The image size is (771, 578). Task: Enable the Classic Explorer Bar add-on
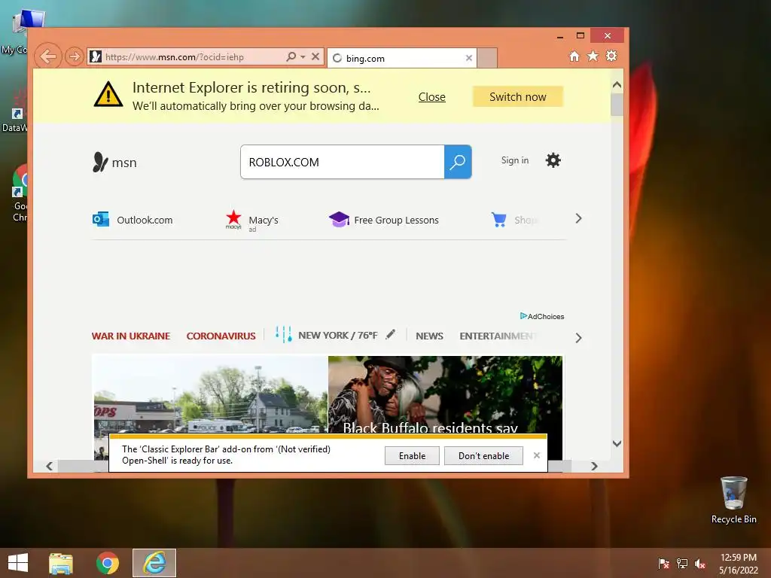[412, 455]
